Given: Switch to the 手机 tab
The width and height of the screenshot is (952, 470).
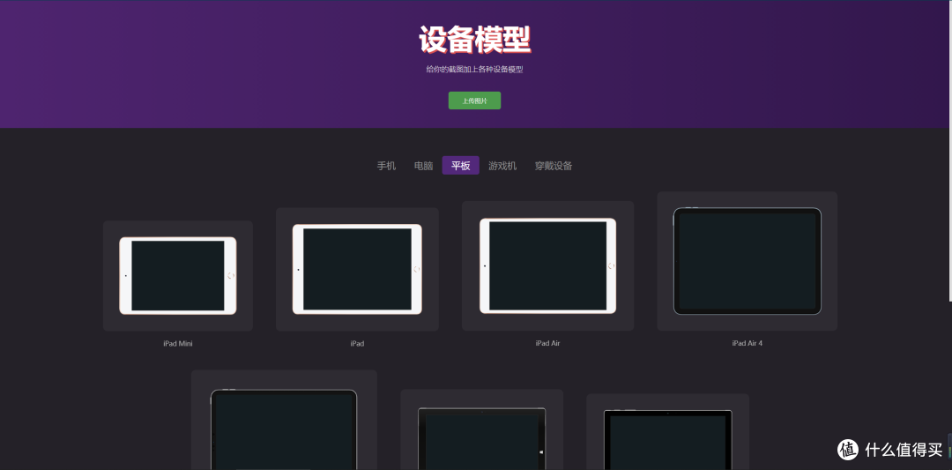Looking at the screenshot, I should pos(386,166).
